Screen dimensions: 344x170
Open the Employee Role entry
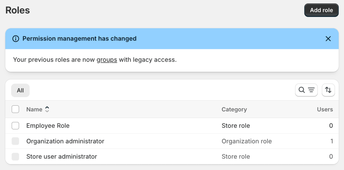(x=48, y=126)
